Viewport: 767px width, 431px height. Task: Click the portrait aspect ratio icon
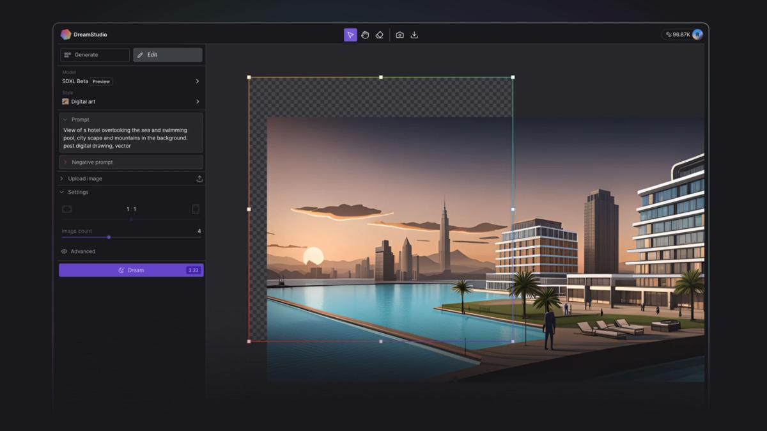196,209
